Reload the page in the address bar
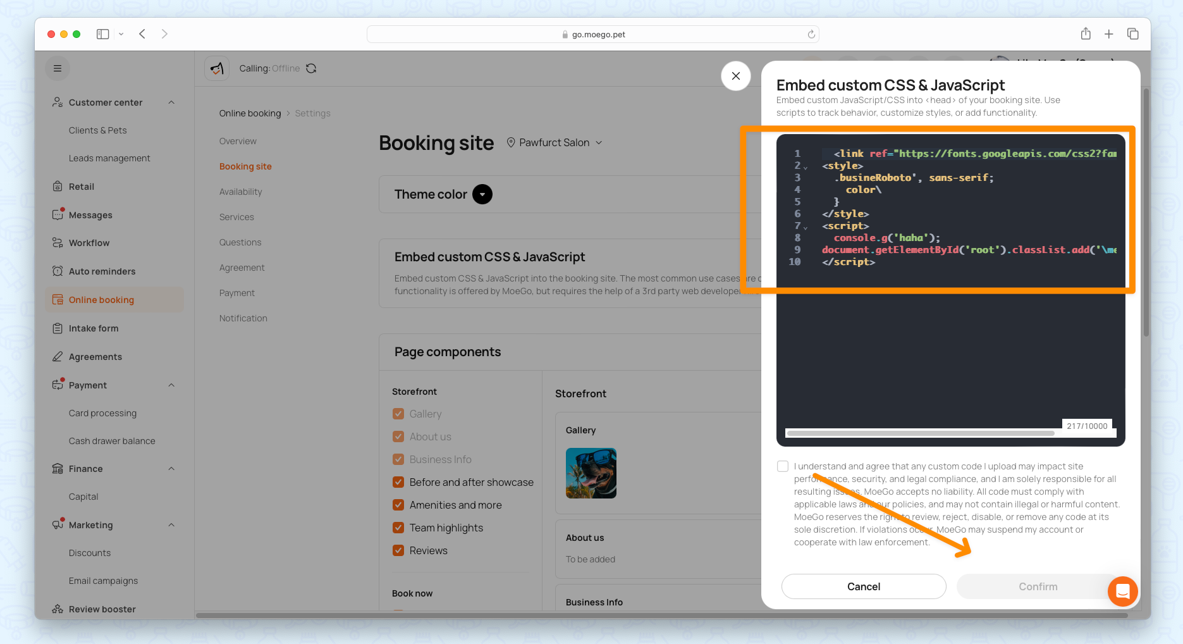This screenshot has height=644, width=1183. pyautogui.click(x=811, y=34)
